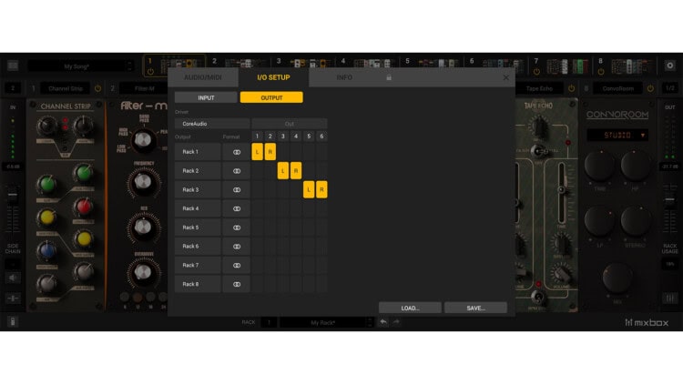Click the RACK number field in bottom bar
The width and height of the screenshot is (683, 384).
pyautogui.click(x=269, y=323)
